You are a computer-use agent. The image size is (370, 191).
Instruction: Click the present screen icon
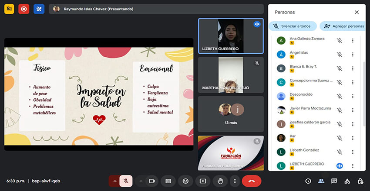(x=203, y=181)
